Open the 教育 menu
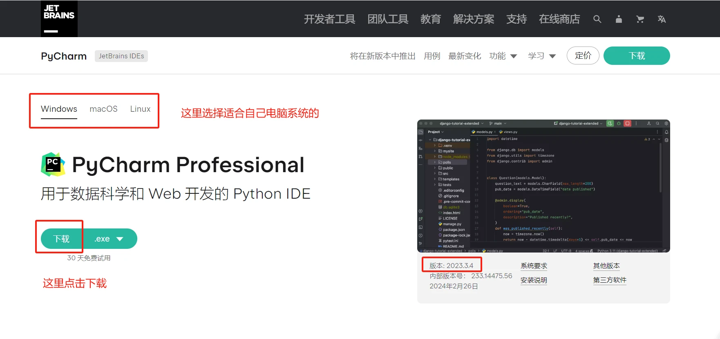Image resolution: width=720 pixels, height=339 pixels. click(431, 19)
